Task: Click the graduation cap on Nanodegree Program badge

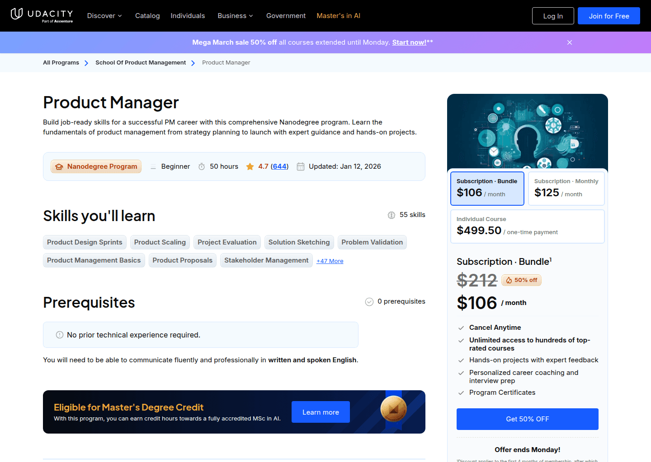Action: point(59,166)
